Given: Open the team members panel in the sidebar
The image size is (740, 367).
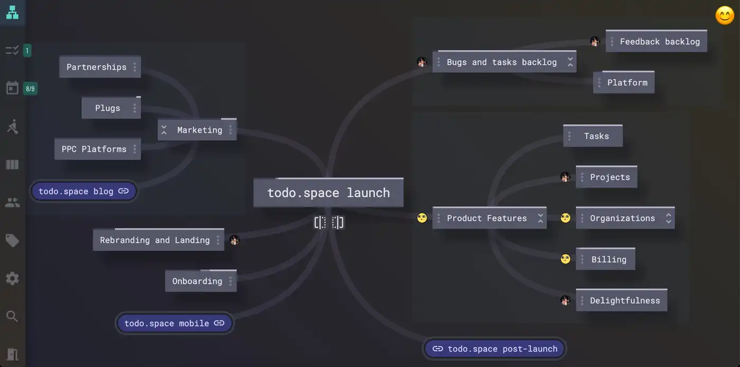Looking at the screenshot, I should [12, 202].
